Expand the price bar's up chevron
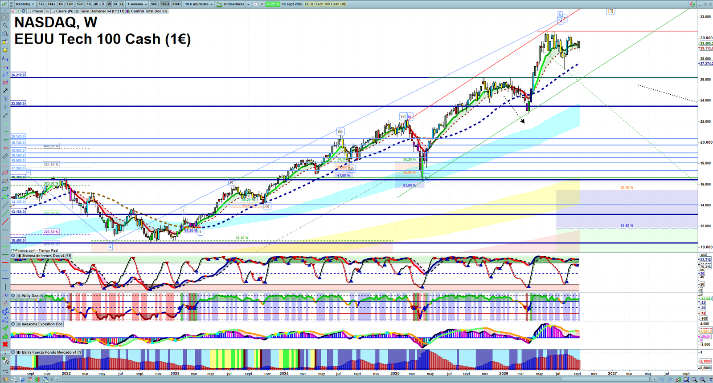 5,11
